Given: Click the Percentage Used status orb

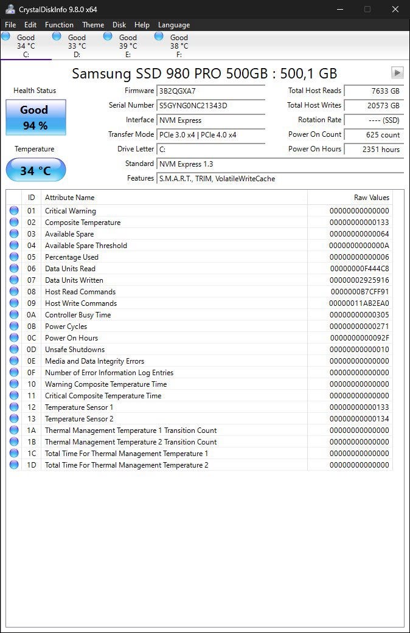Looking at the screenshot, I should click(14, 257).
